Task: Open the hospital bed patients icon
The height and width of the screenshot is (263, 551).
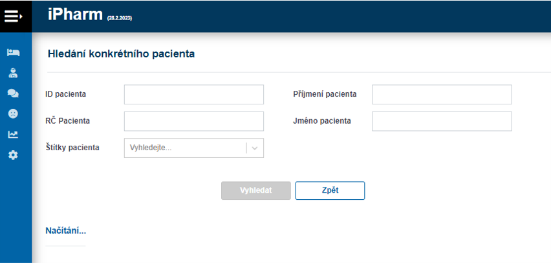Action: (13, 52)
